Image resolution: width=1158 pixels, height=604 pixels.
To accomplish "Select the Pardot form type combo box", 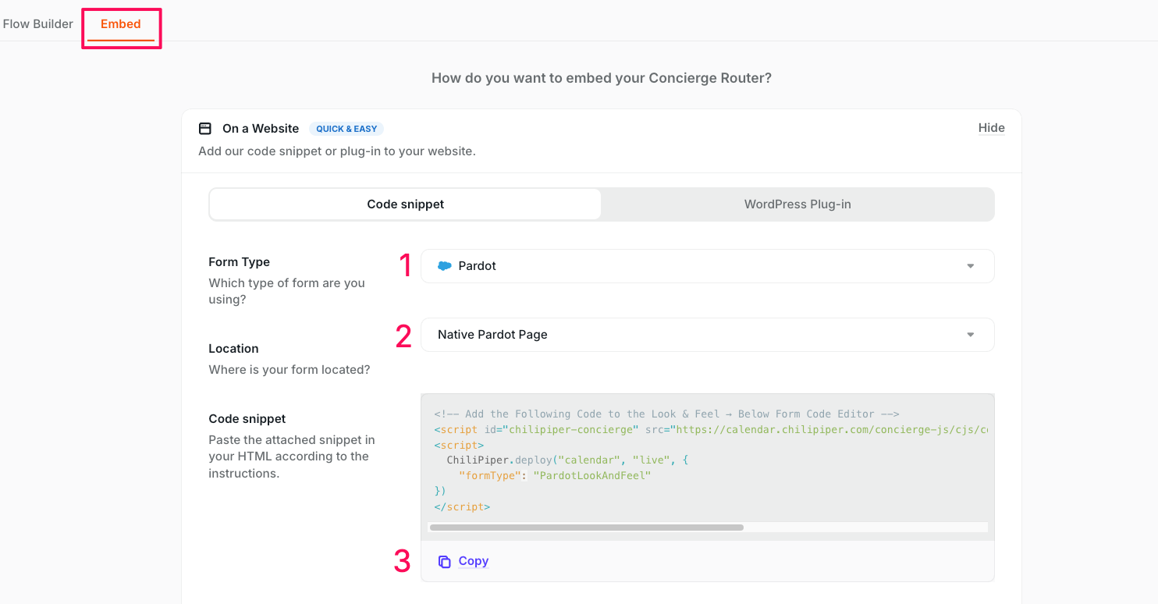I will (x=708, y=266).
